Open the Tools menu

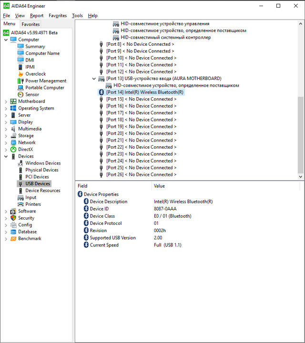(77, 16)
